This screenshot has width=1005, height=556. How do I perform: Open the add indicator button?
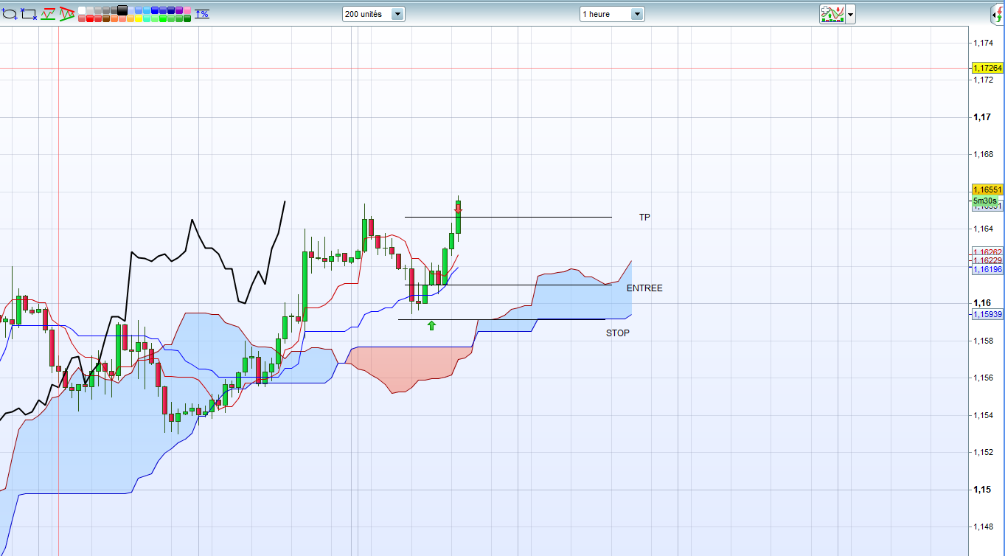tap(832, 14)
